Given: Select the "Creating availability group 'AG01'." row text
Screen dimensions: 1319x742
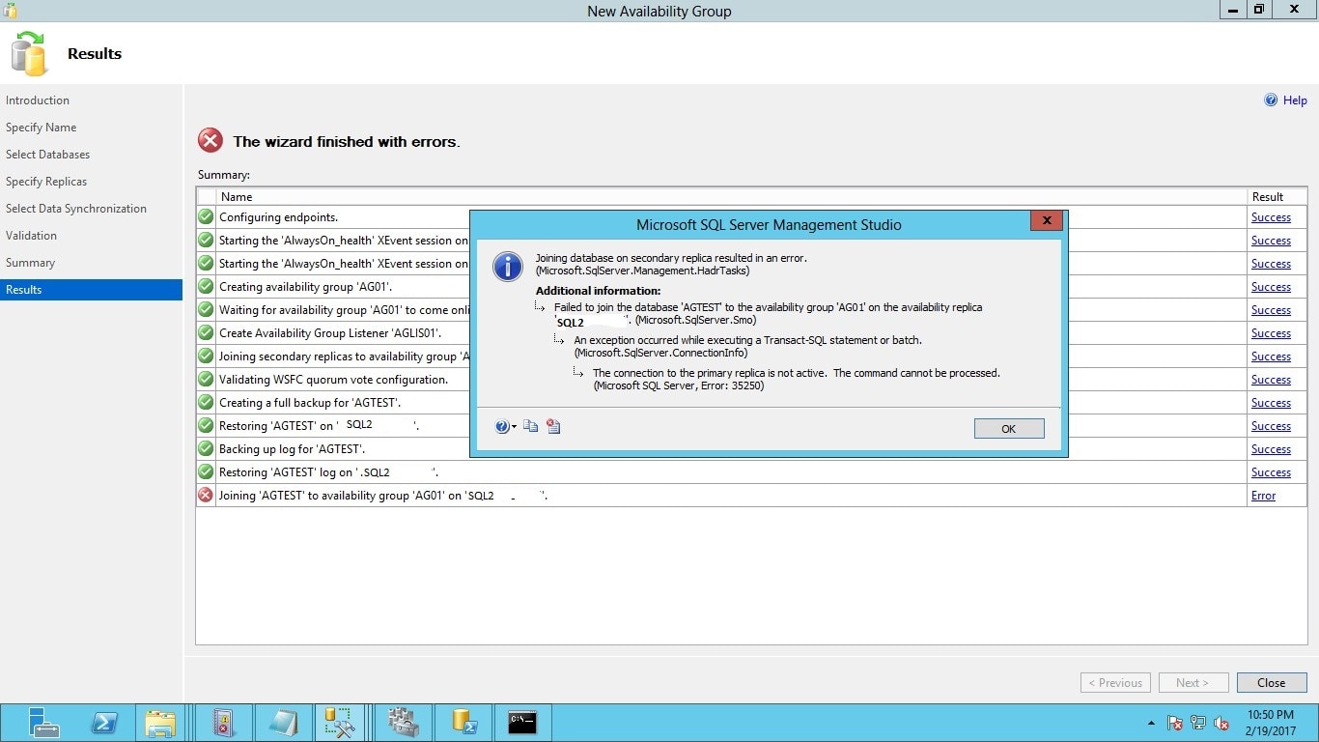Looking at the screenshot, I should click(305, 287).
